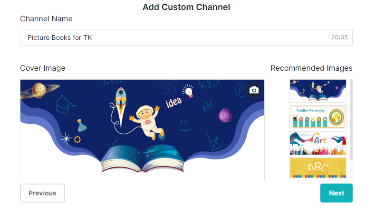
Task: Pick the Art pencils recommended image
Action: (x=317, y=143)
